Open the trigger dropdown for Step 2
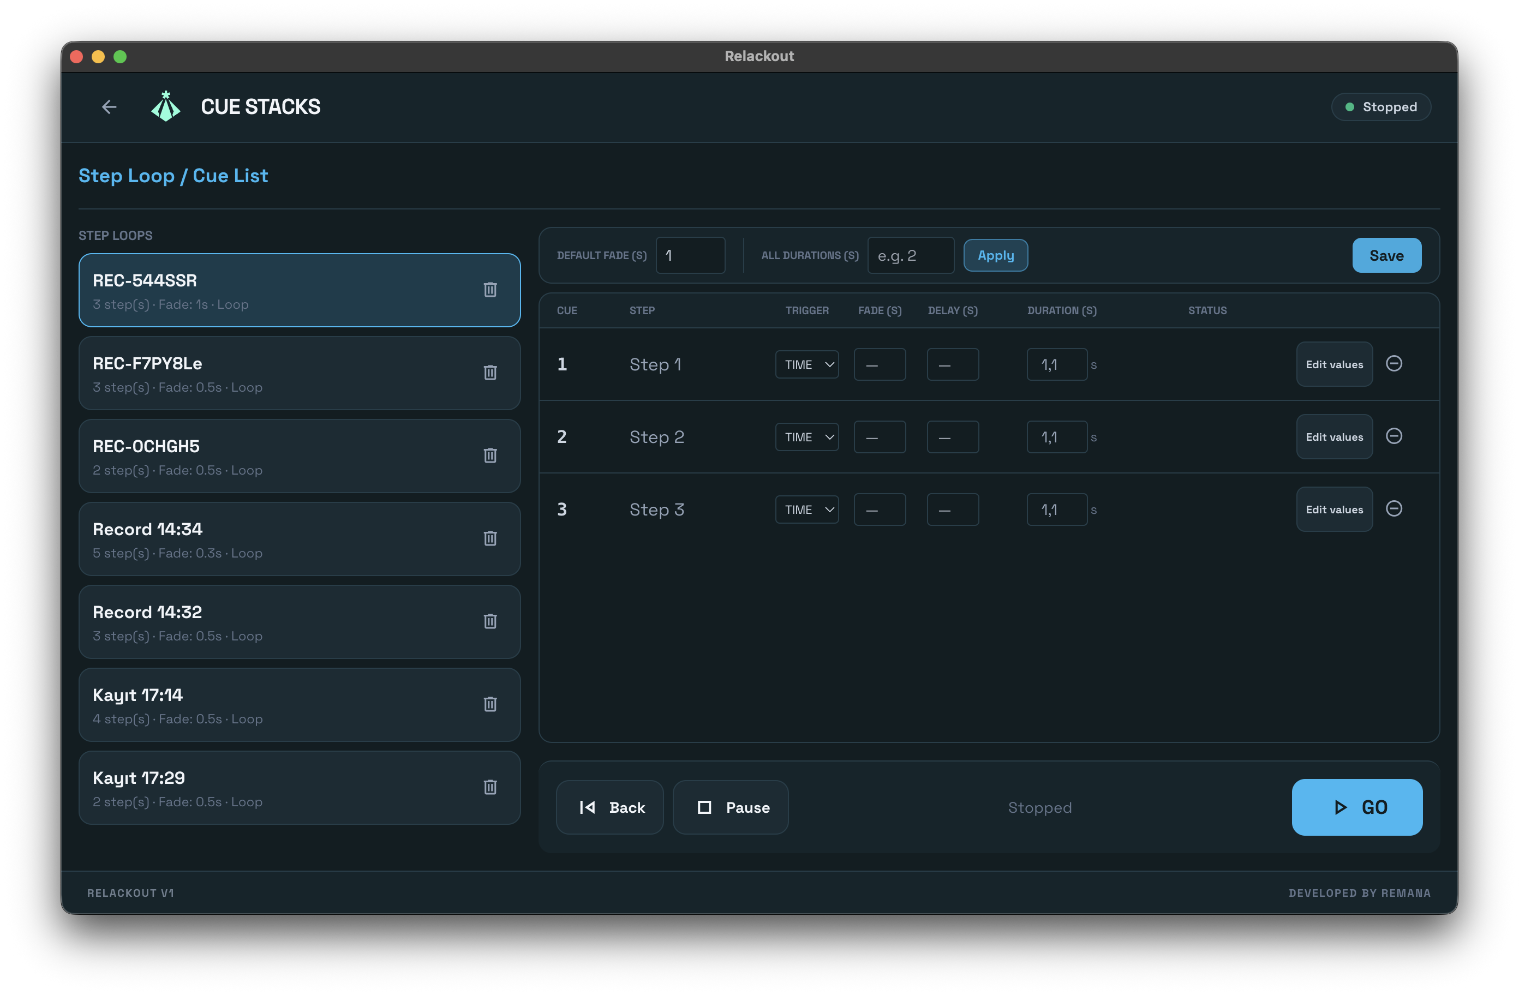Screen dimensions: 1519x995 coord(807,437)
